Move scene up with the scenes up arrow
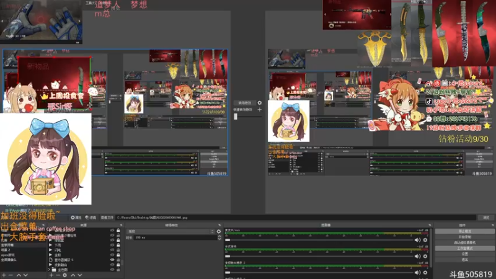Viewport: 496px width, 279px height. (19, 275)
